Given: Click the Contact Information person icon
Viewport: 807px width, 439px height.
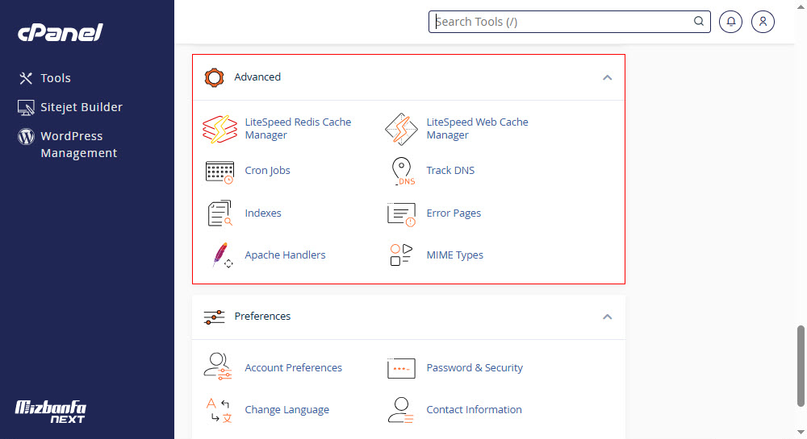Looking at the screenshot, I should pyautogui.click(x=401, y=410).
